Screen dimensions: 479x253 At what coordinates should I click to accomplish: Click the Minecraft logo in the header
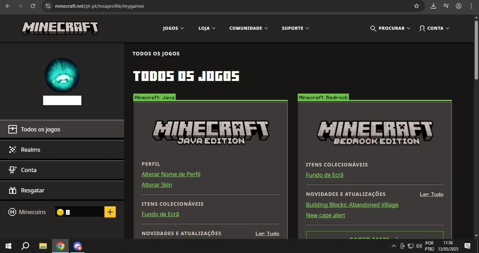tap(60, 28)
